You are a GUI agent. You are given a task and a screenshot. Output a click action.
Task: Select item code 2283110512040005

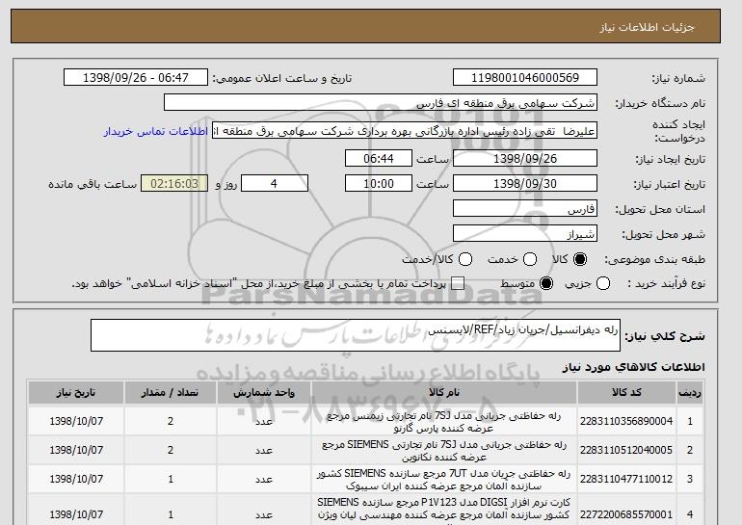[x=626, y=450]
